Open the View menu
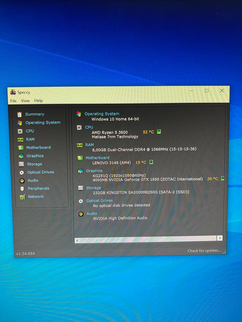Screen dimensions: 242x322 [x=25, y=101]
